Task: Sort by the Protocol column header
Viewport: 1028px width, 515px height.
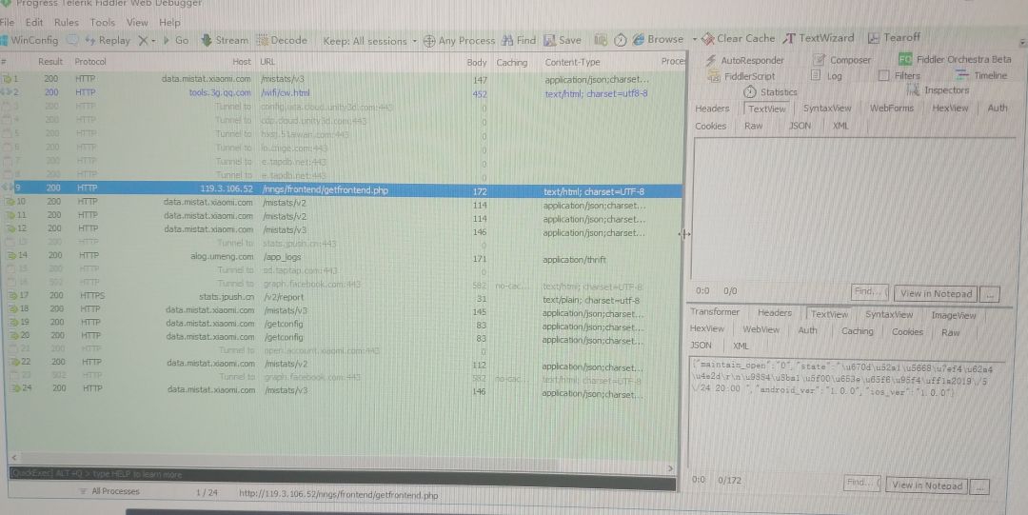Action: tap(89, 62)
